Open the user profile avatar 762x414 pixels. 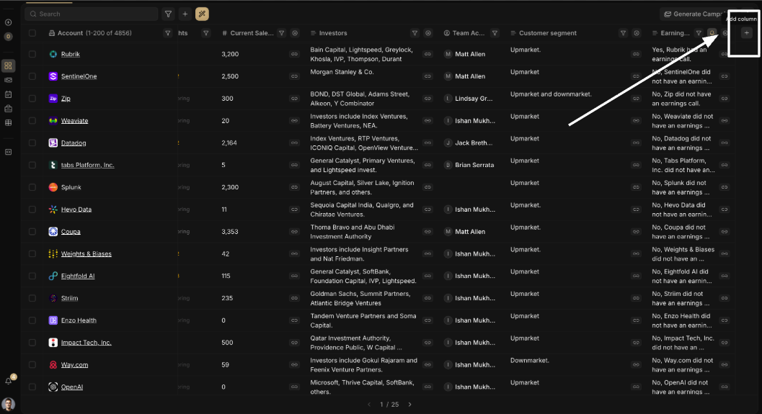(9, 403)
